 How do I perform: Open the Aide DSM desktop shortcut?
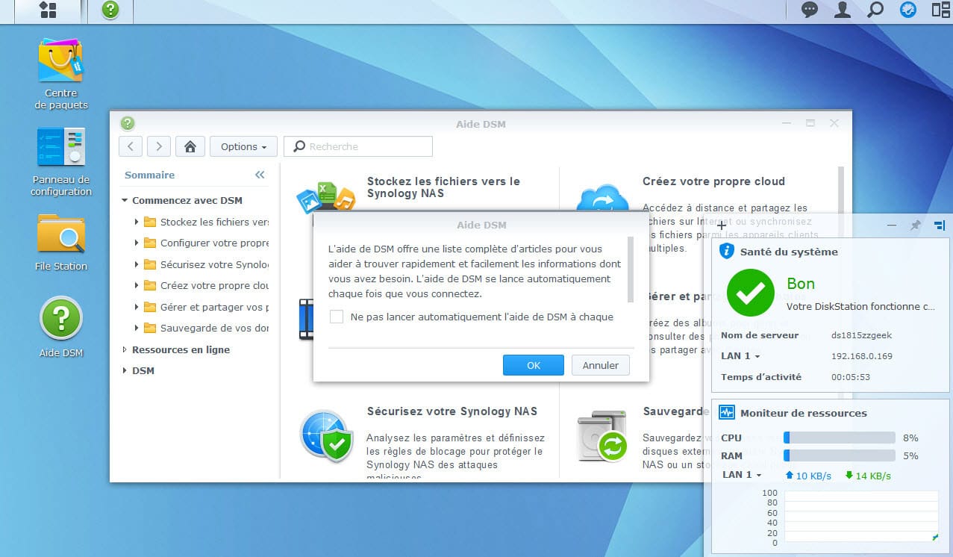(x=61, y=327)
